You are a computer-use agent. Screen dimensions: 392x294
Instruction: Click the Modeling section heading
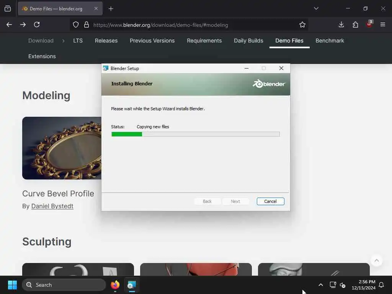pyautogui.click(x=46, y=95)
